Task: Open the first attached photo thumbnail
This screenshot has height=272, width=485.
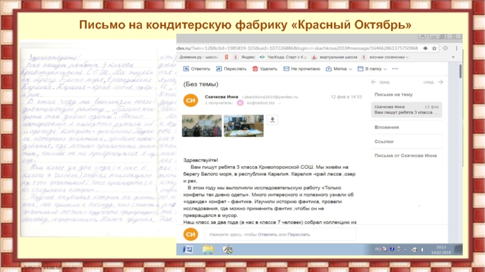Action: 202,126
